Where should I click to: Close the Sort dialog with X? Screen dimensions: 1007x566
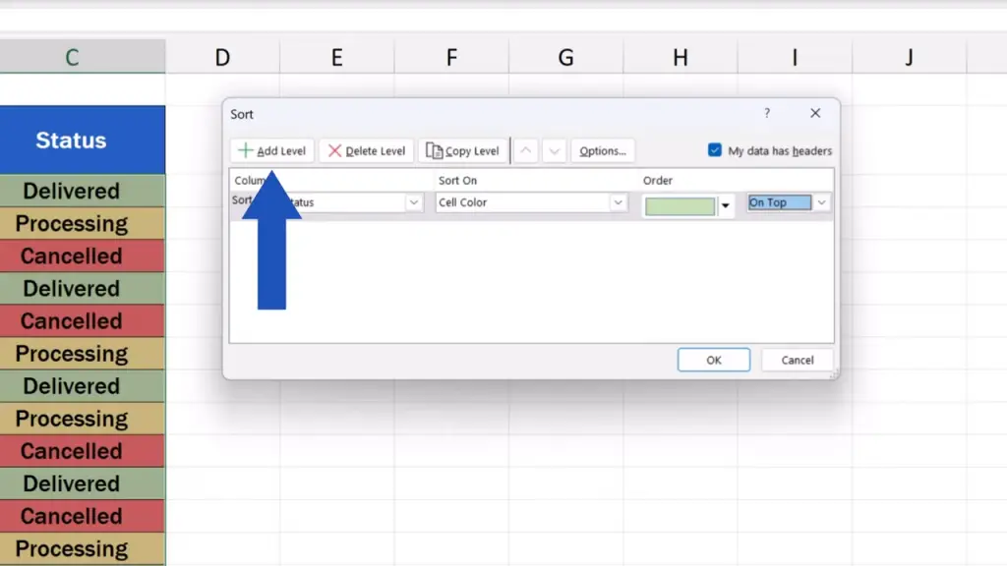point(815,114)
